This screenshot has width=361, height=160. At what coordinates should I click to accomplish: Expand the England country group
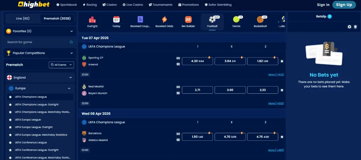(x=40, y=77)
